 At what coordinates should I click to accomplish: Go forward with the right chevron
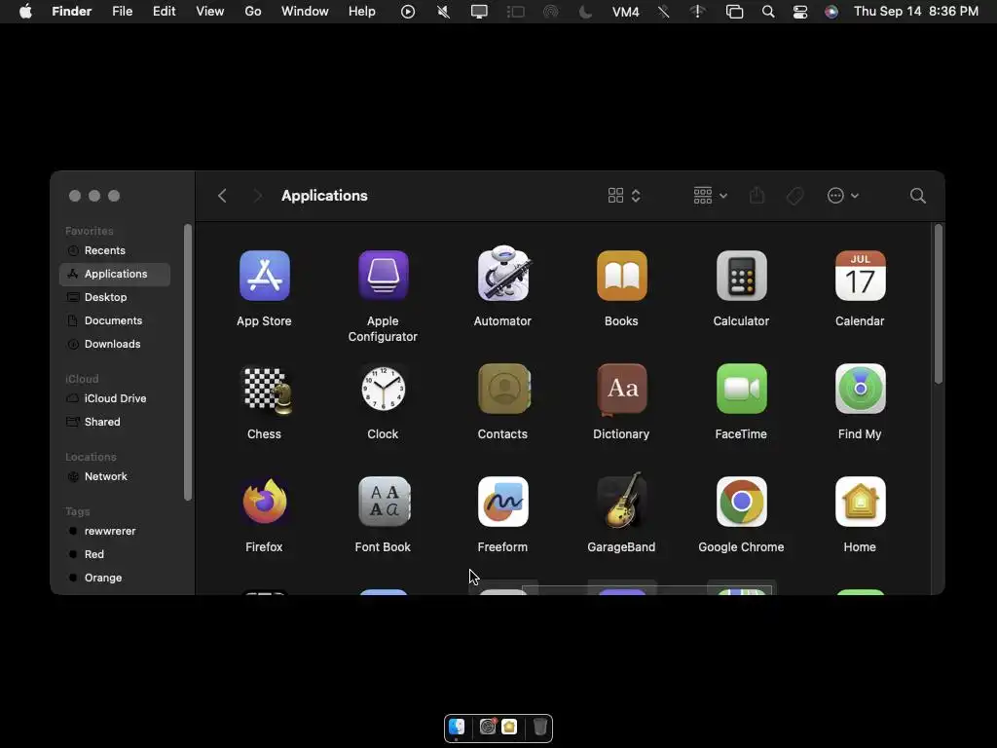click(x=257, y=196)
